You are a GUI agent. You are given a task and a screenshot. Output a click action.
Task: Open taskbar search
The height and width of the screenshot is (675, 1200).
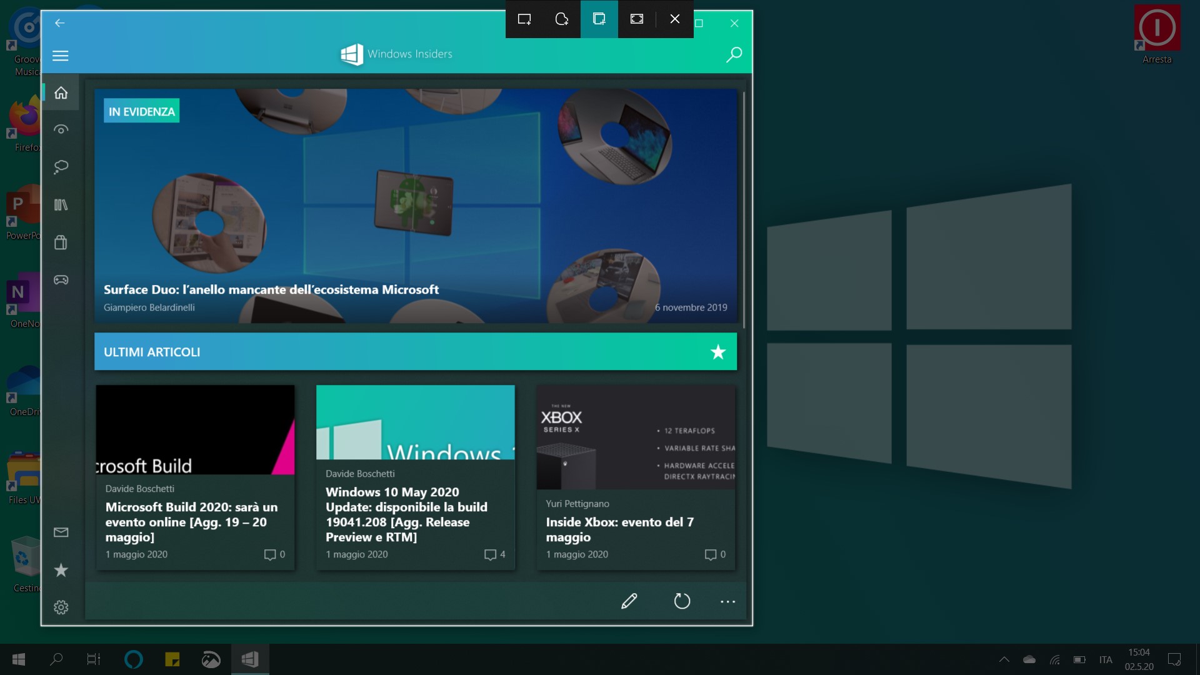point(56,659)
